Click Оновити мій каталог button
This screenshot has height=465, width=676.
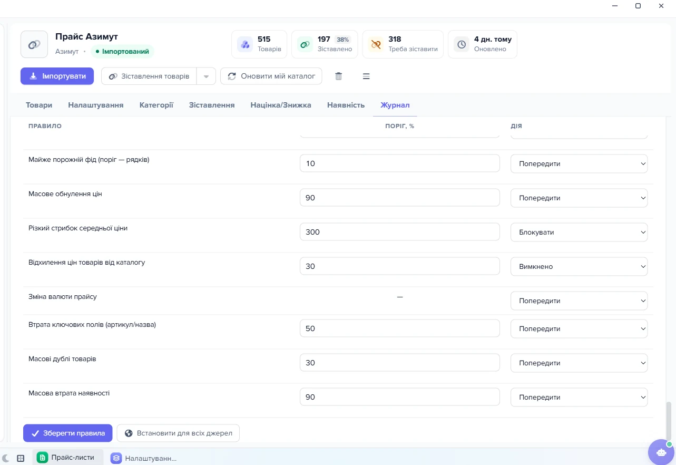271,76
